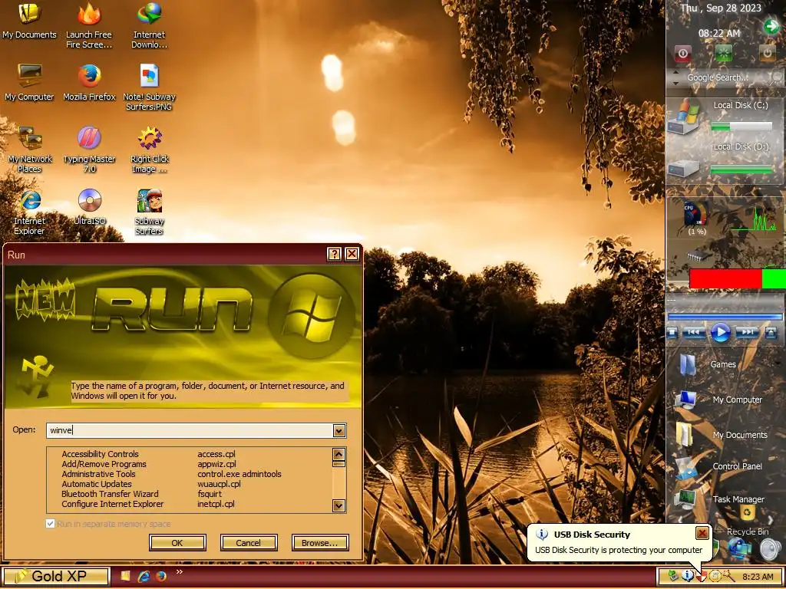Close the USB Disk Security balloon
The width and height of the screenshot is (786, 589).
click(x=702, y=533)
